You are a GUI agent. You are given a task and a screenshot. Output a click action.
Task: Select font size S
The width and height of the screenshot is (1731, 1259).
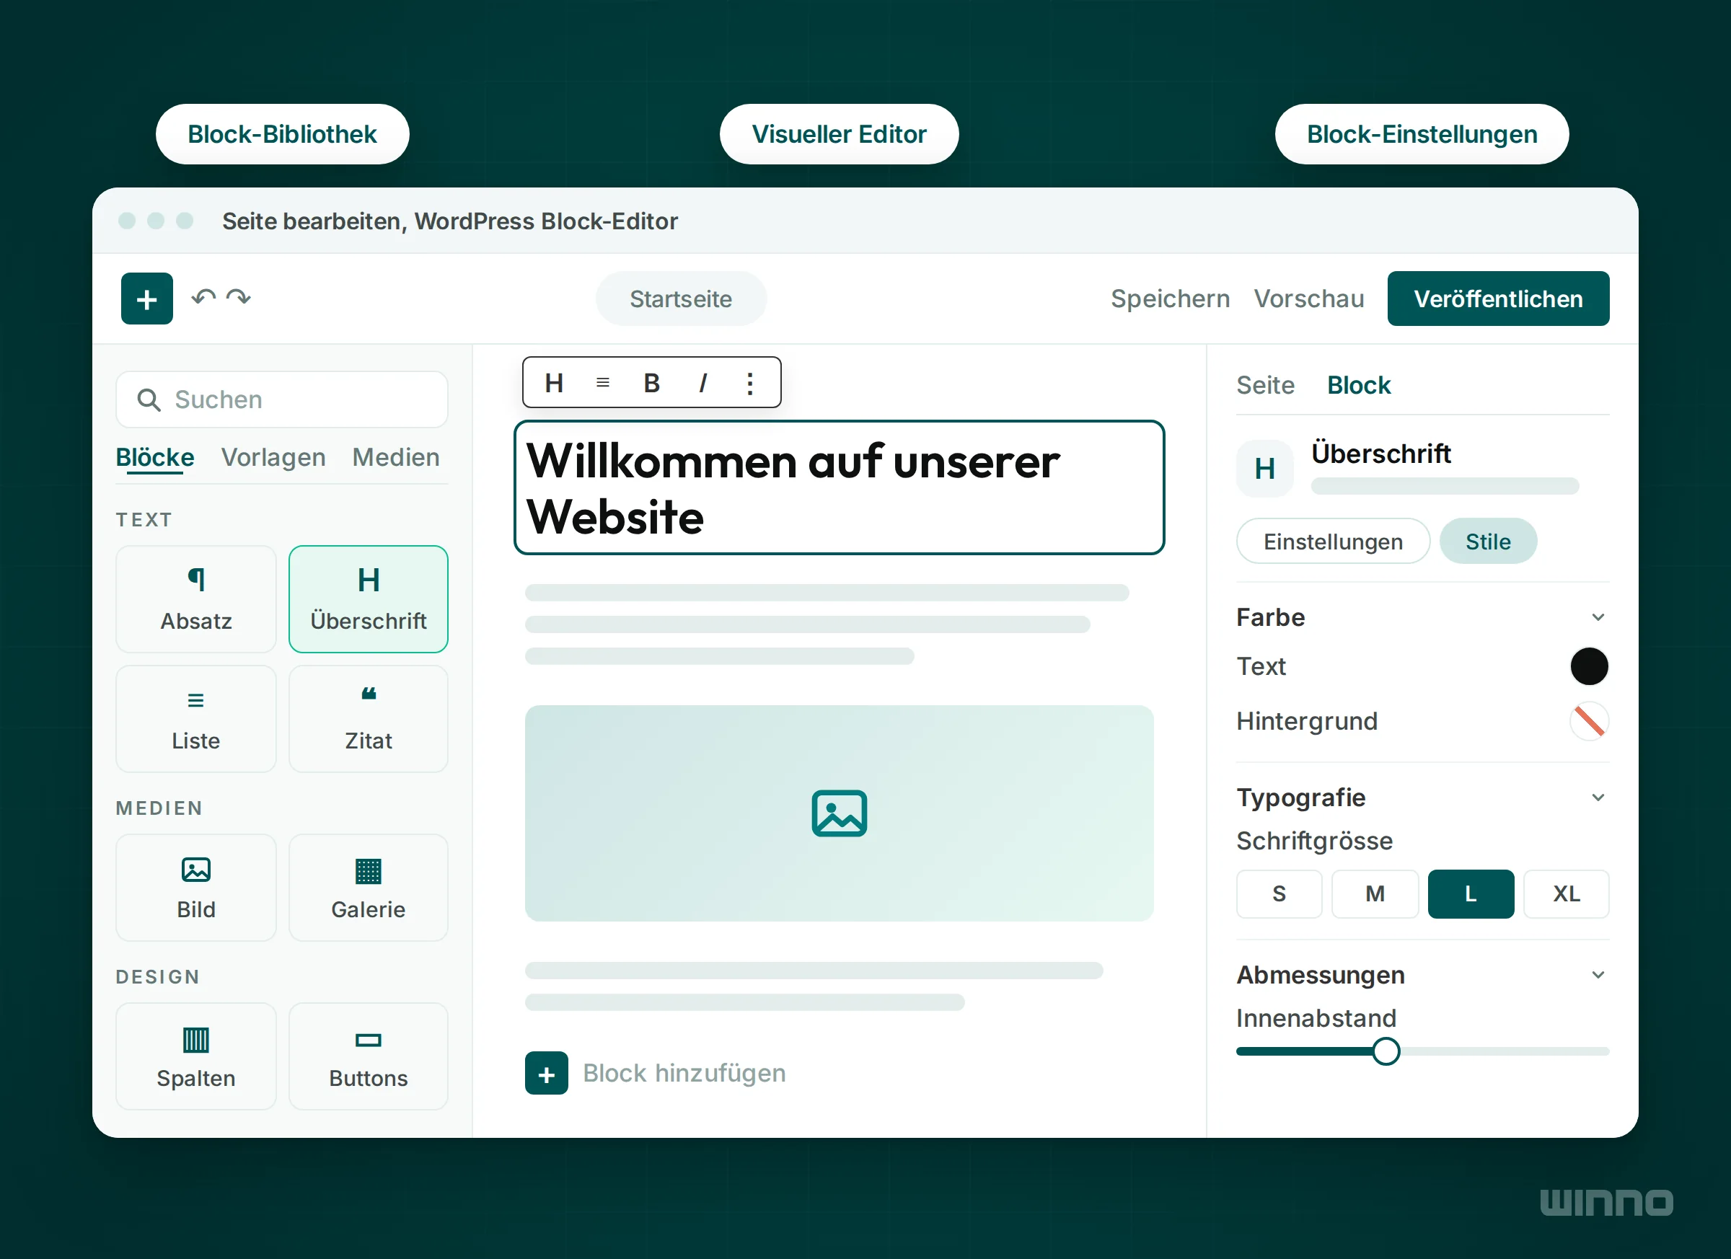click(x=1279, y=893)
